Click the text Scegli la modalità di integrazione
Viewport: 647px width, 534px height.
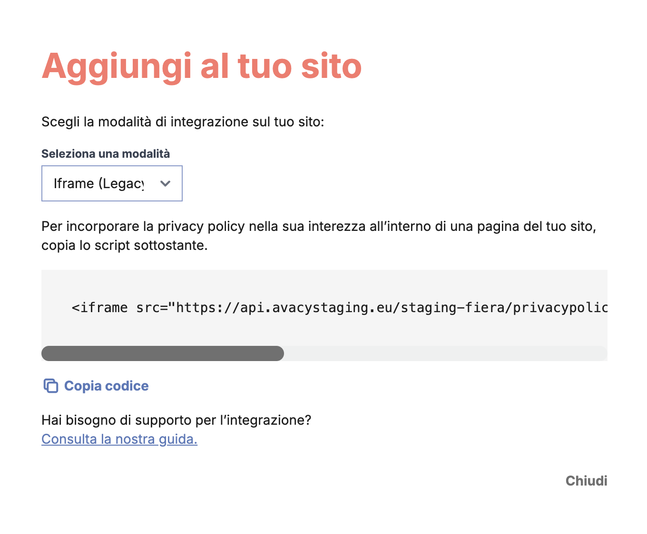coord(183,122)
